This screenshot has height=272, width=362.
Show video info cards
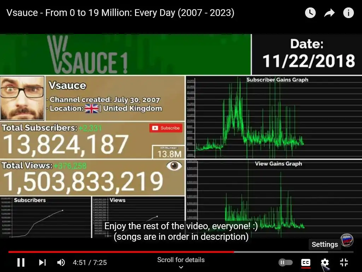[348, 13]
